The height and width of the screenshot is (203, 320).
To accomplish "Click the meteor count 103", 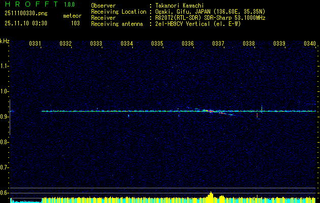I will [75, 23].
